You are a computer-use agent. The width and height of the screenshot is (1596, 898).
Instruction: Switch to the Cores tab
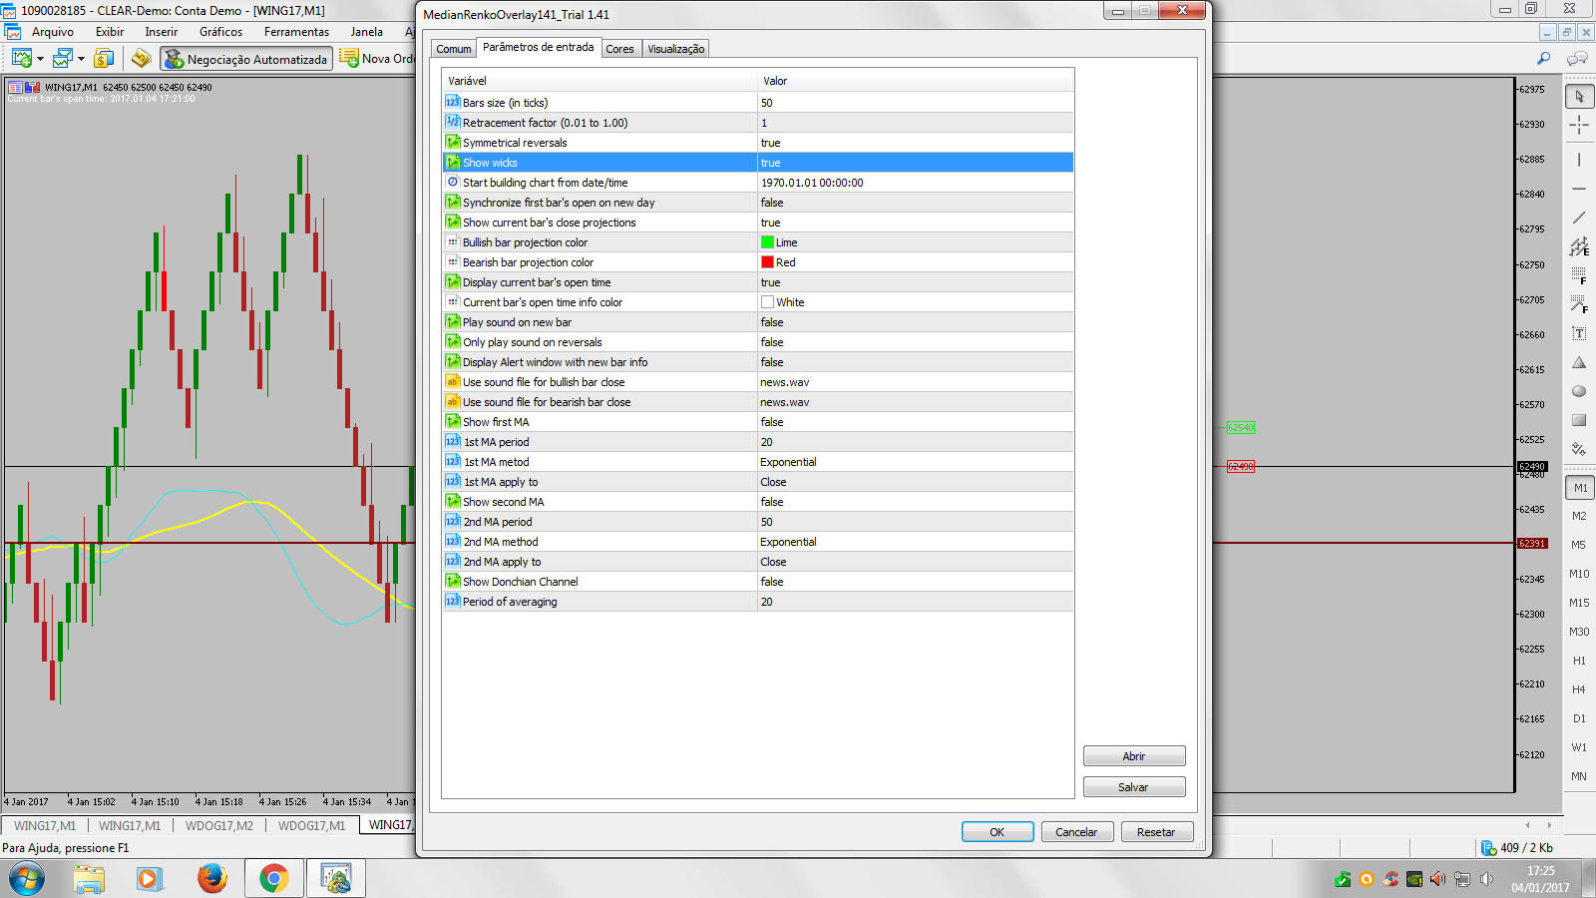pyautogui.click(x=620, y=49)
